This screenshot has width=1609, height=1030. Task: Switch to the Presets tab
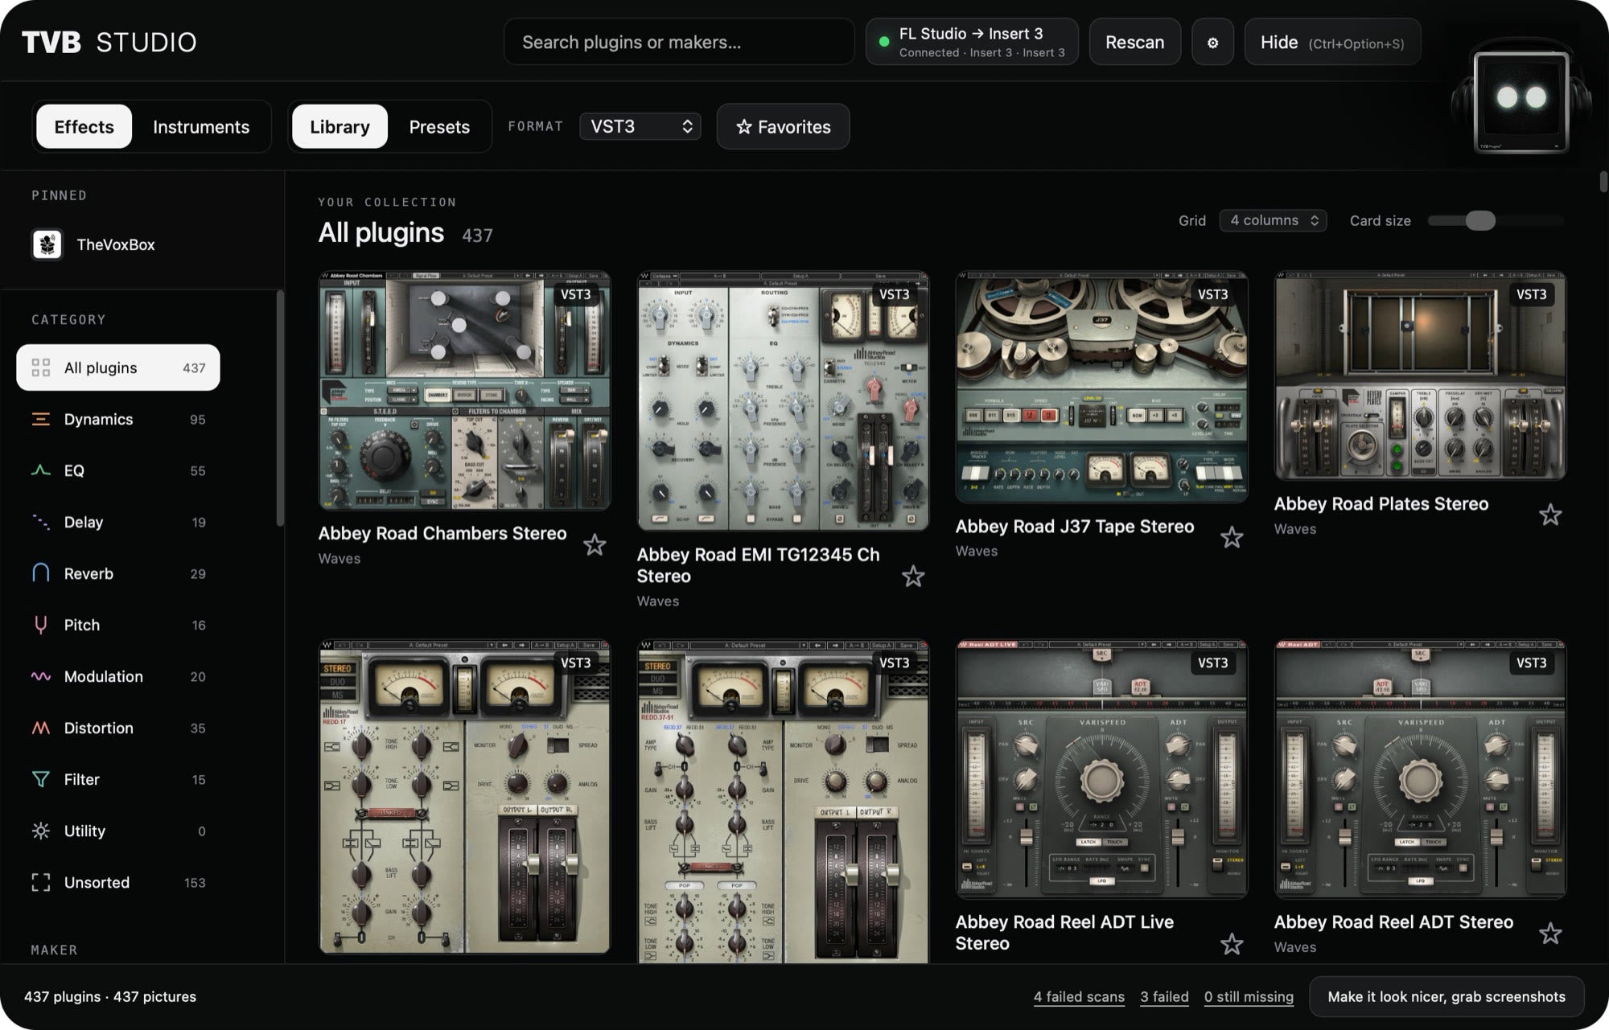coord(439,126)
